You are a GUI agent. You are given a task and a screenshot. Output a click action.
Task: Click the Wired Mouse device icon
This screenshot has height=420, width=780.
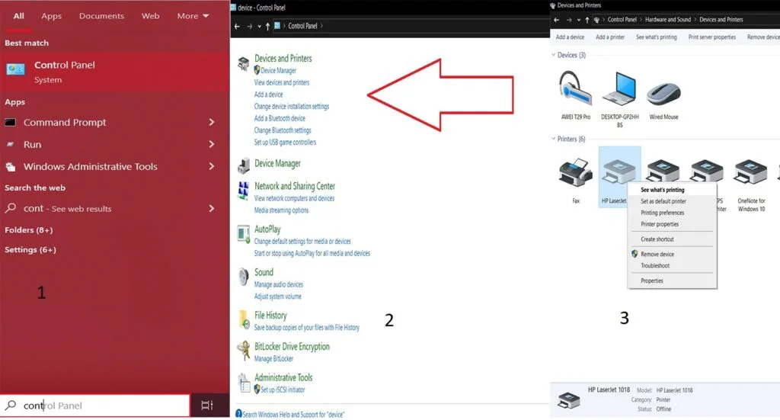663,91
